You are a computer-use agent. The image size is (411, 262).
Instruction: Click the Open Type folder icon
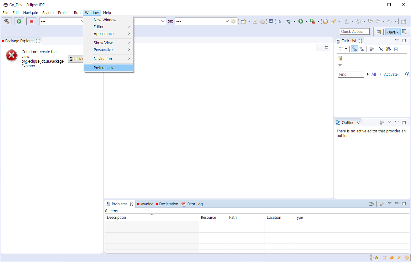(x=325, y=21)
